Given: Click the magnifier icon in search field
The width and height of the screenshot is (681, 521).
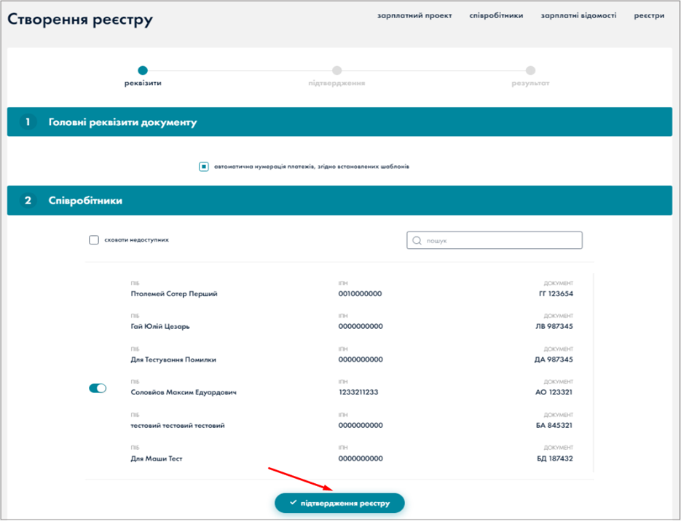Looking at the screenshot, I should pos(417,240).
